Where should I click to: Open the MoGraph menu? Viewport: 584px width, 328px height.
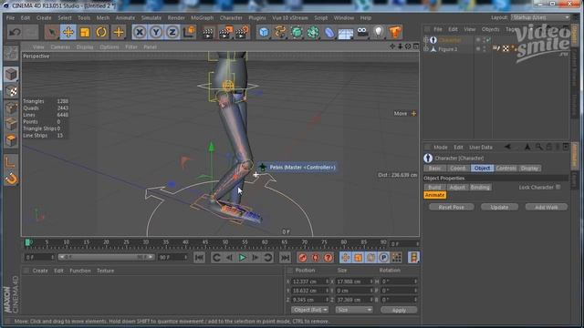point(203,18)
